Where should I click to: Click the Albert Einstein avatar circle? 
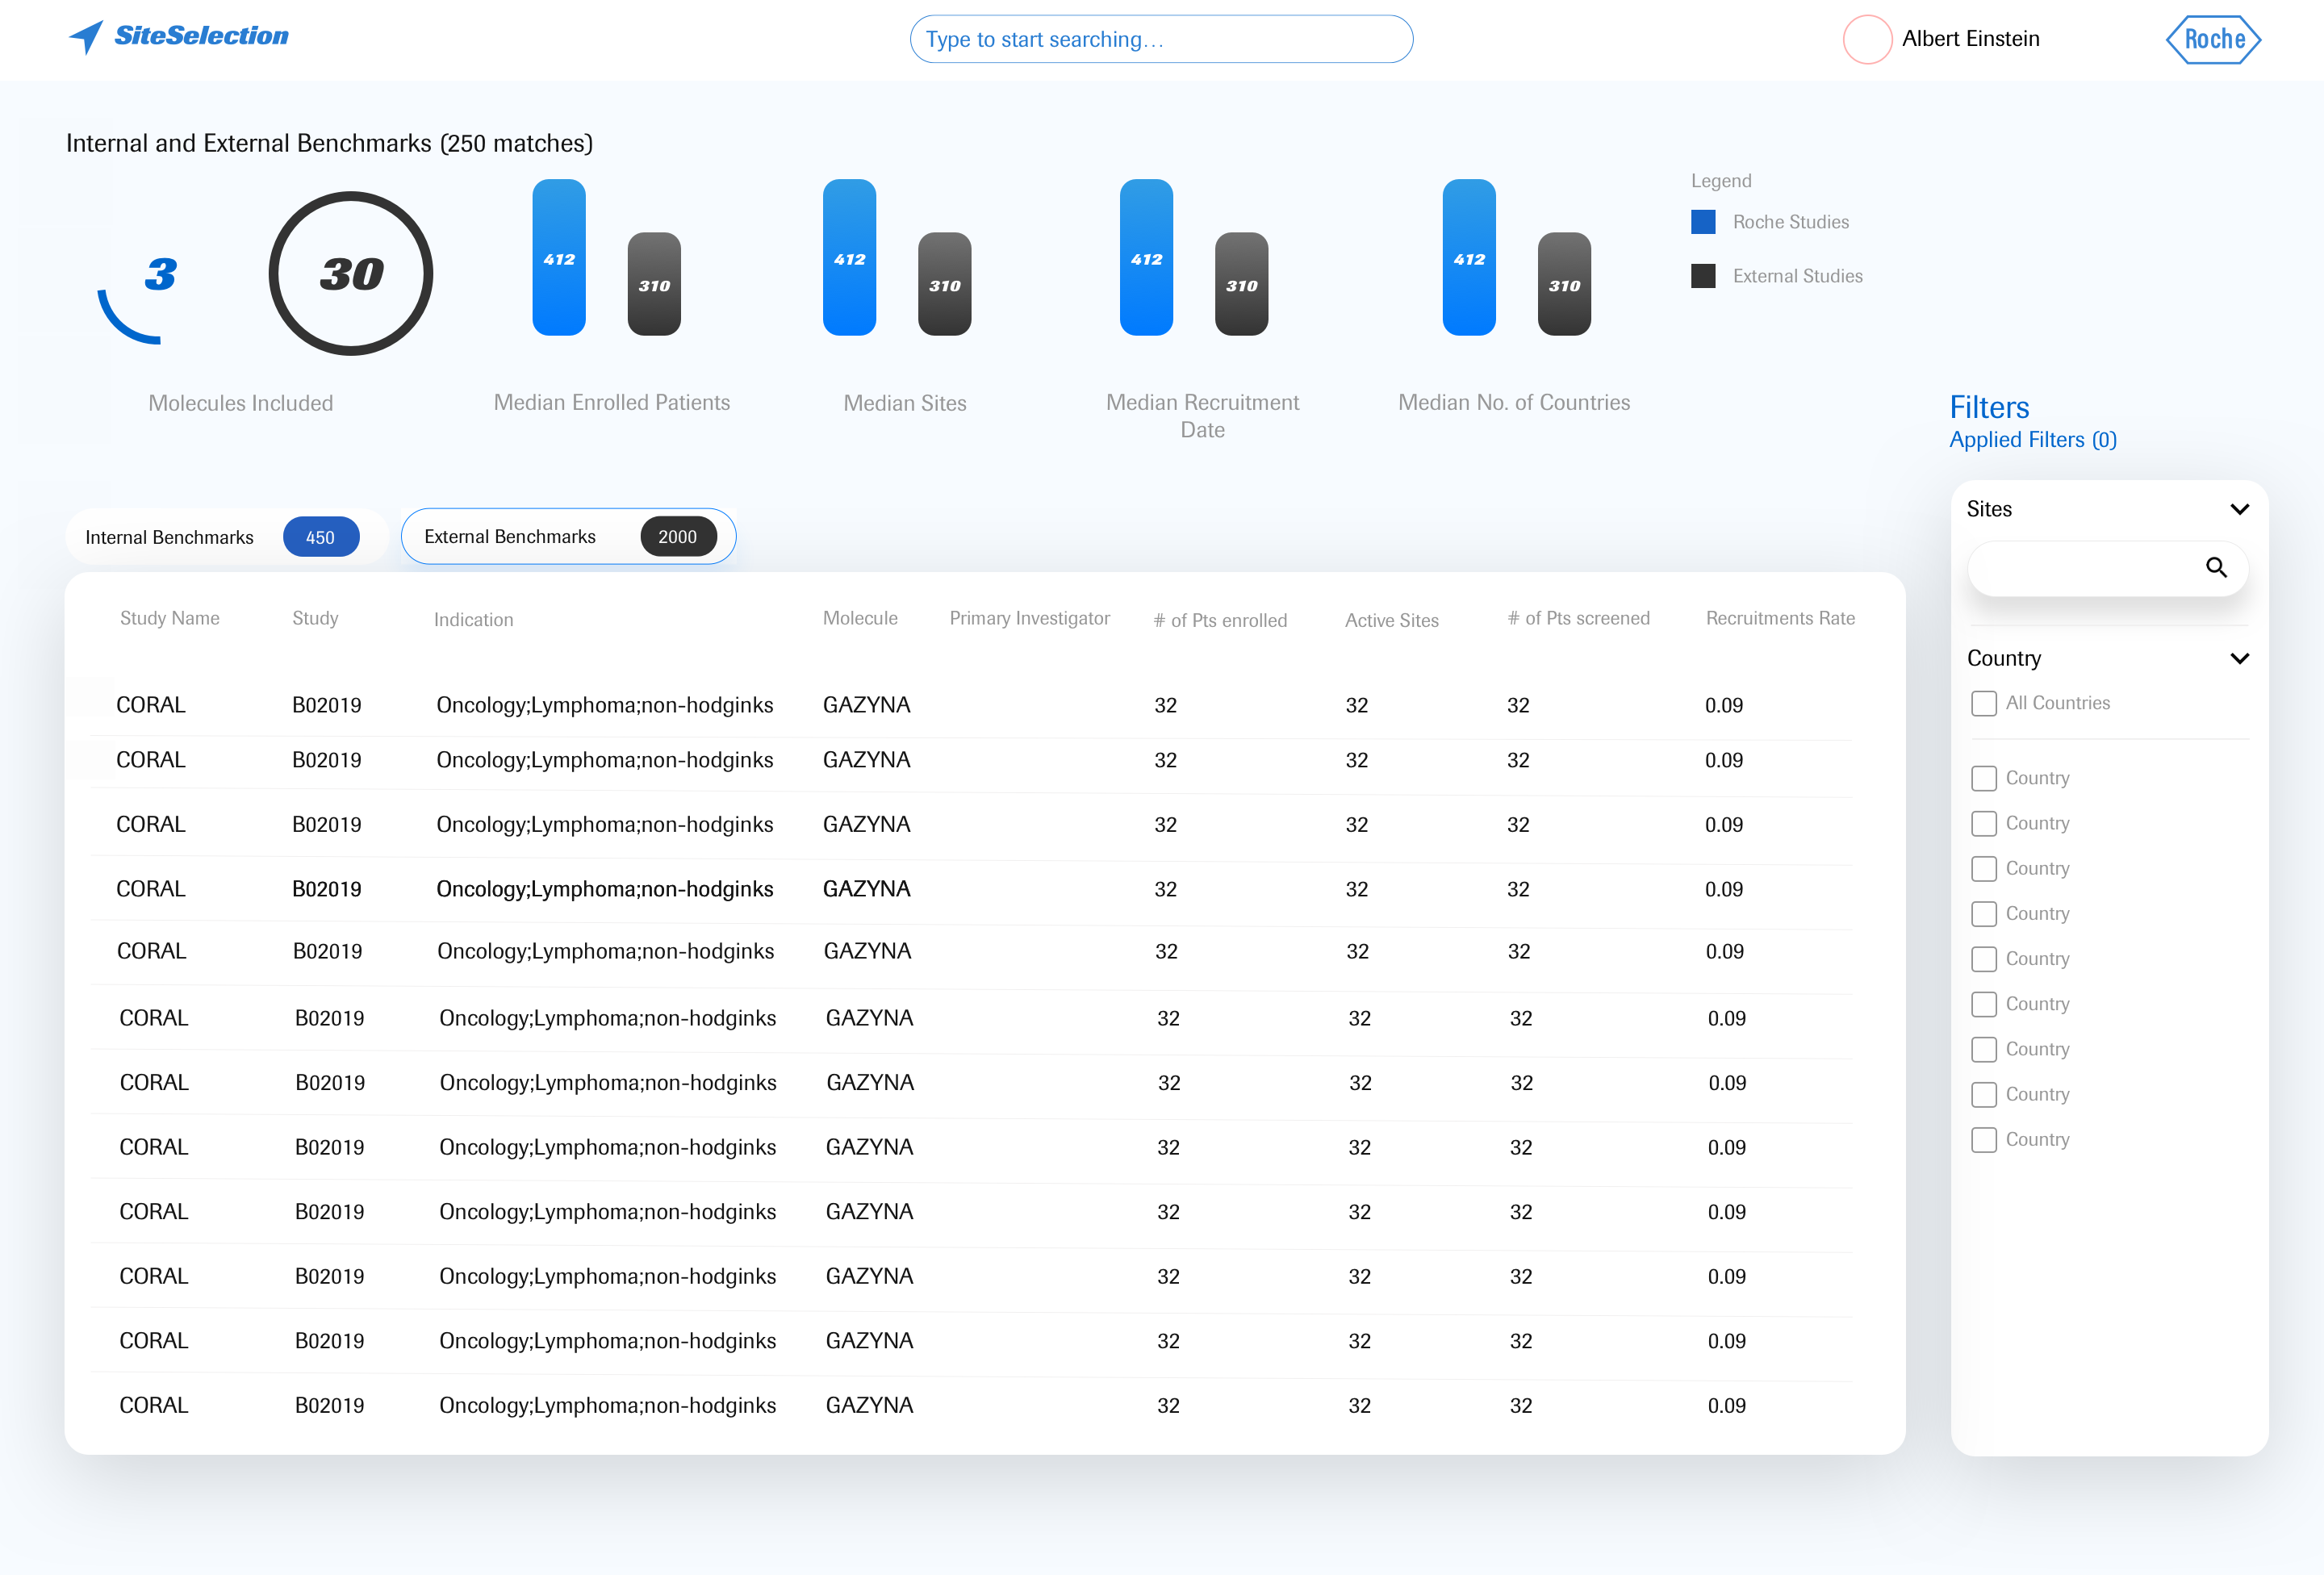coord(1867,39)
